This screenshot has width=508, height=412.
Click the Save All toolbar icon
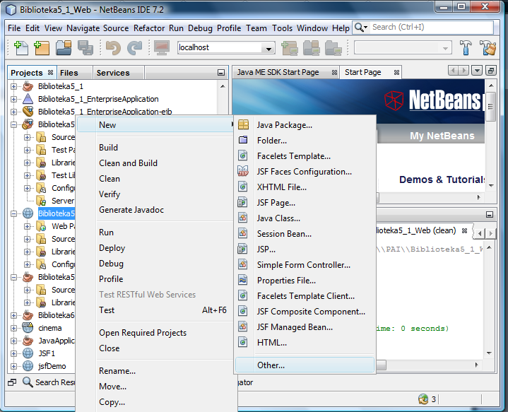[x=85, y=48]
